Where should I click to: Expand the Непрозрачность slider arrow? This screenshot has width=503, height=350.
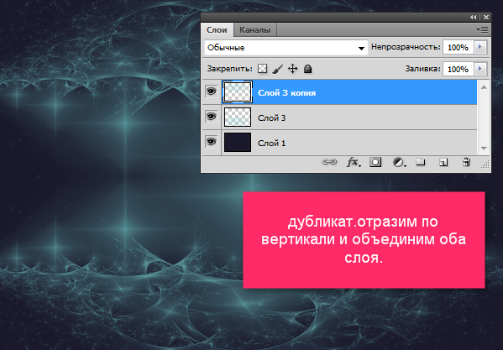point(480,47)
